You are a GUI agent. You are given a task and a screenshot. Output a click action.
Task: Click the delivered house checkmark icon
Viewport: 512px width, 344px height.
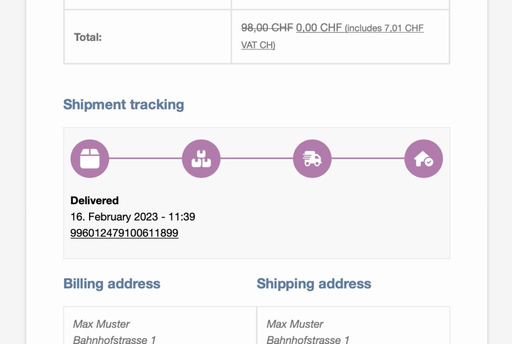(423, 159)
